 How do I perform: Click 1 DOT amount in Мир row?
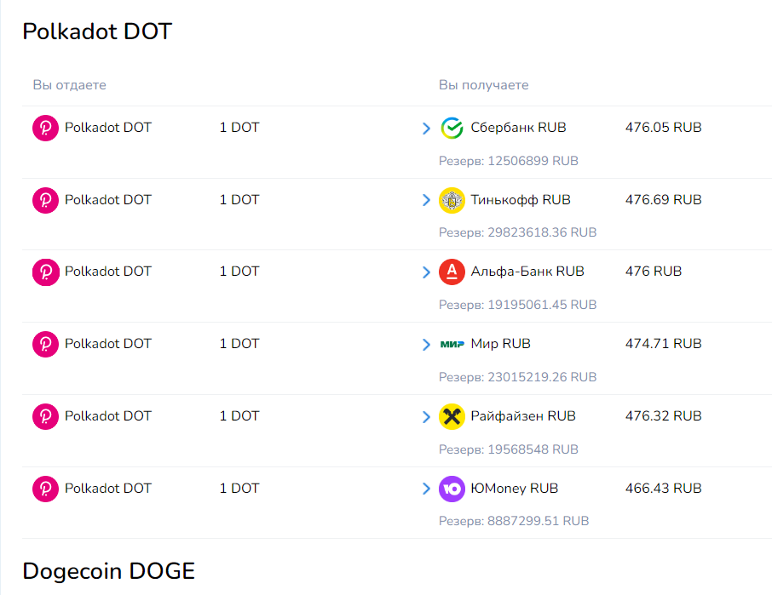coord(239,344)
